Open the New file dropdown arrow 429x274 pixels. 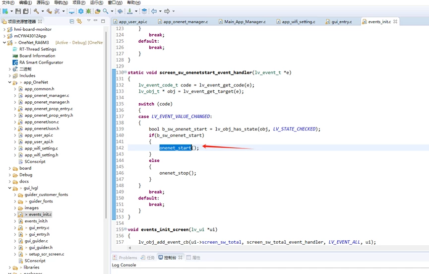coord(11,11)
